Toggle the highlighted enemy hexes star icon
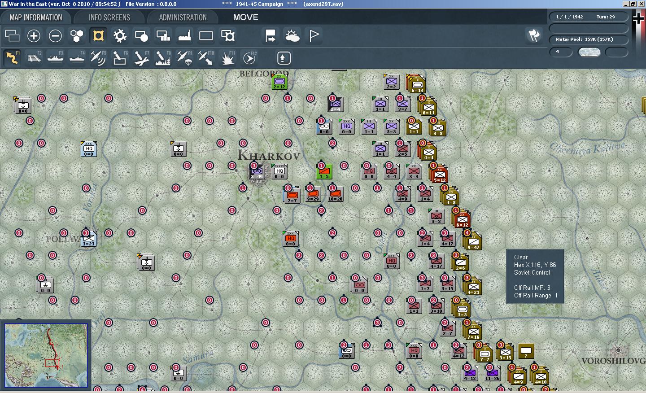This screenshot has height=393, width=646. 98,35
